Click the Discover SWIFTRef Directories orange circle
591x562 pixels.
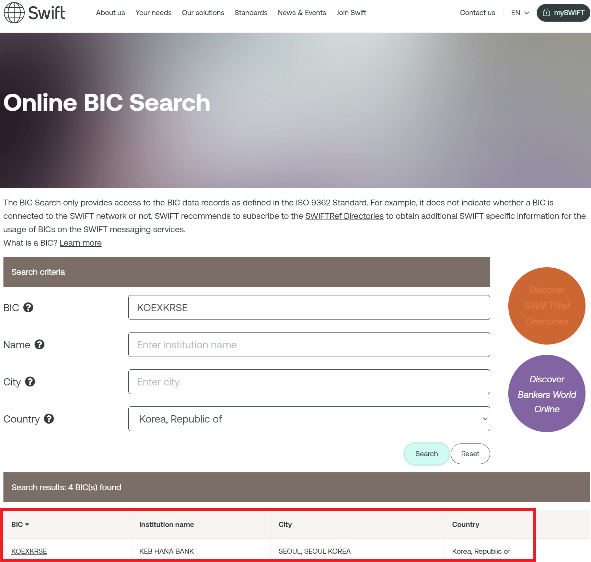(547, 306)
